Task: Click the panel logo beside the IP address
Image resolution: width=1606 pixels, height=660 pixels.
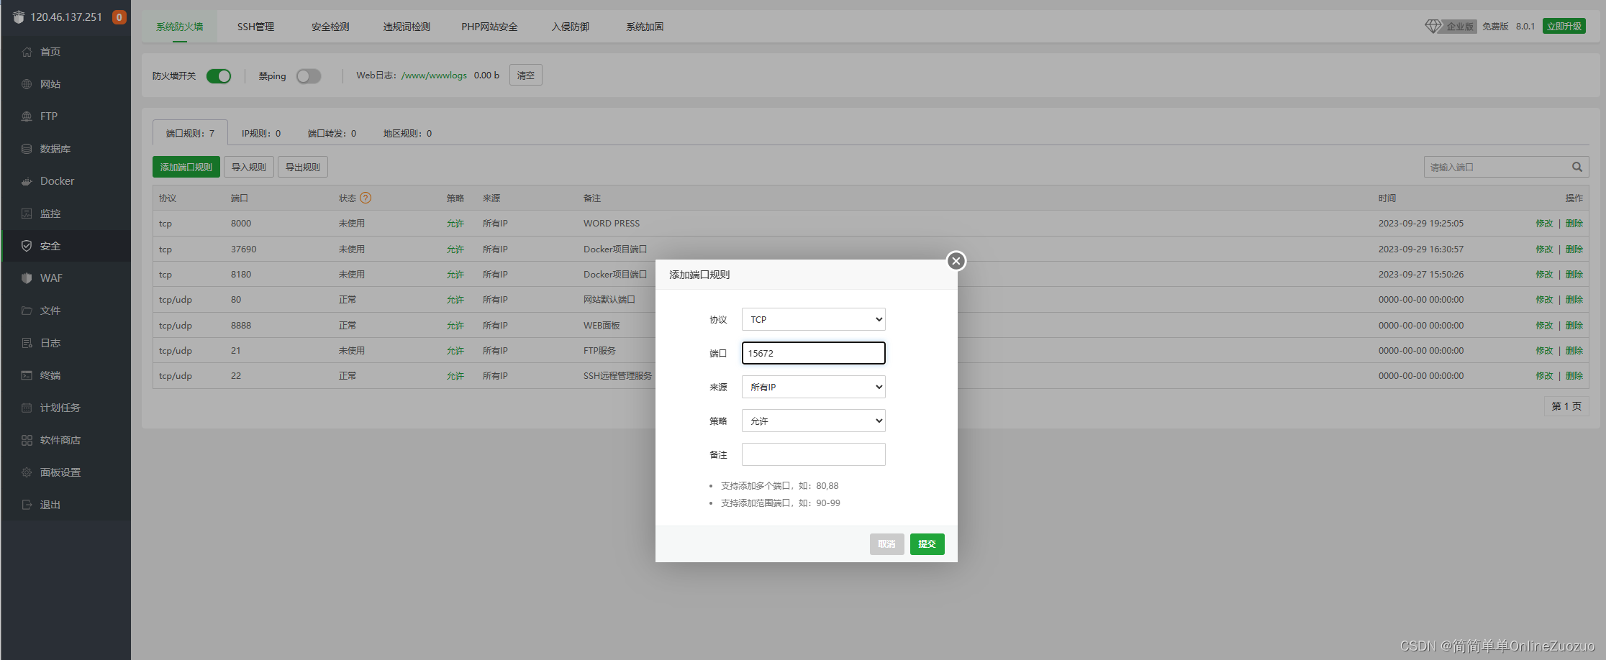Action: coord(19,17)
